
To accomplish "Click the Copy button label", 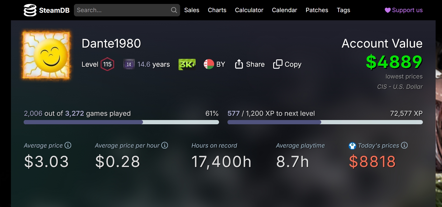I will tap(293, 64).
